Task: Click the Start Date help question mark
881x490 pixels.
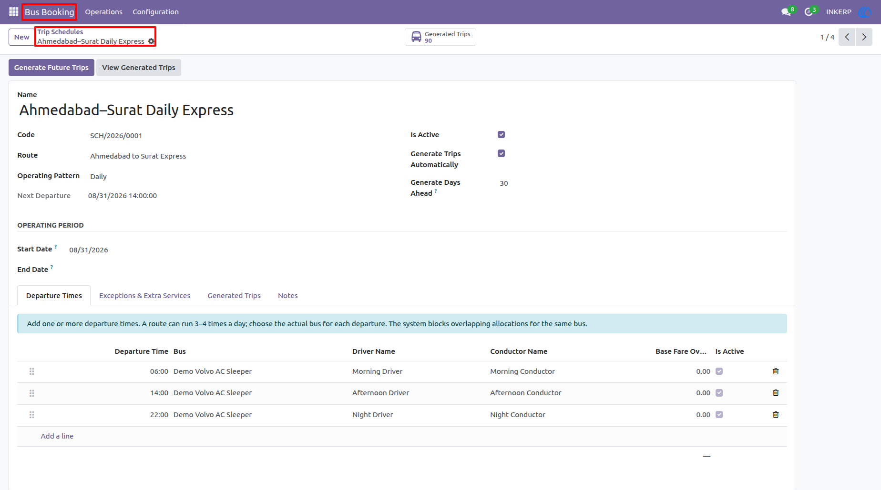Action: (x=56, y=247)
